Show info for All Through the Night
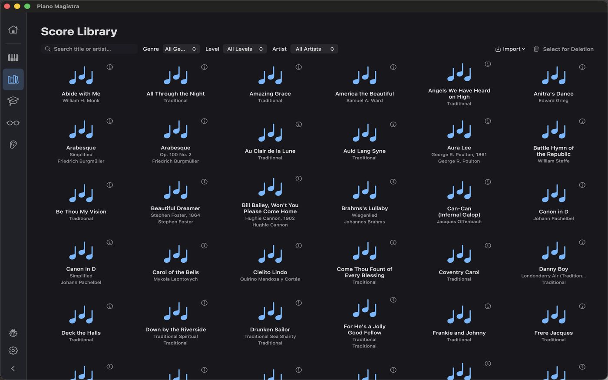 (204, 67)
